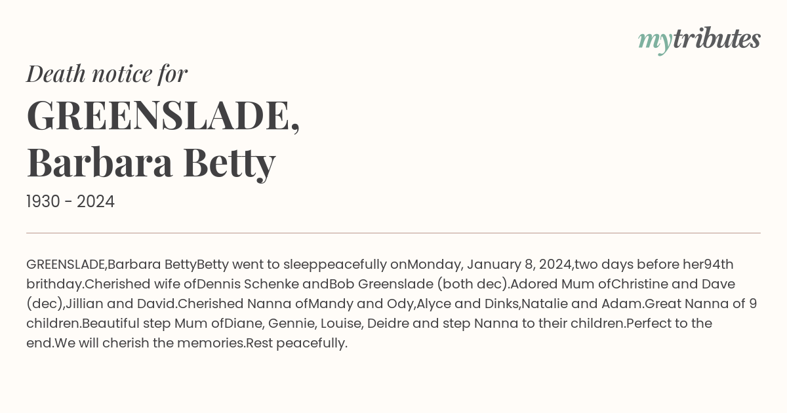Click the GREENSLADE surname heading
Image resolution: width=787 pixels, height=413 pixels.
tap(163, 115)
